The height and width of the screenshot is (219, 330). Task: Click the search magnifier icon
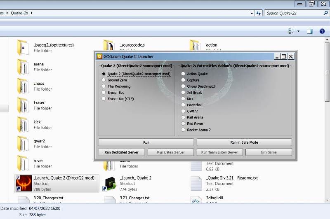325,13
